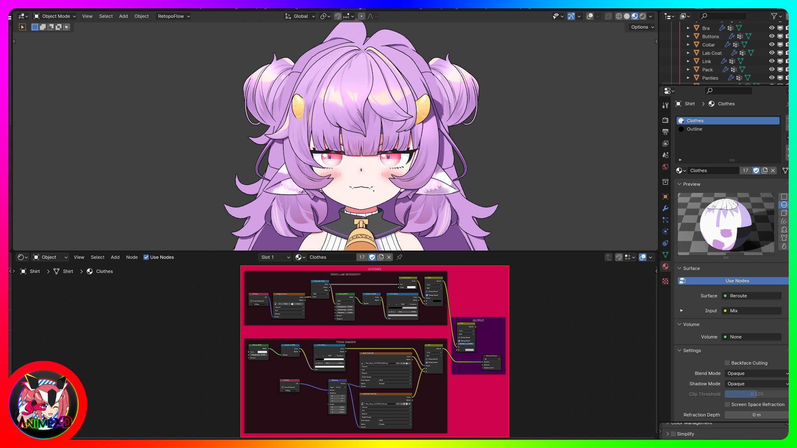Open the Object Data properties tab
Screen dimensions: 797x448
[665, 255]
